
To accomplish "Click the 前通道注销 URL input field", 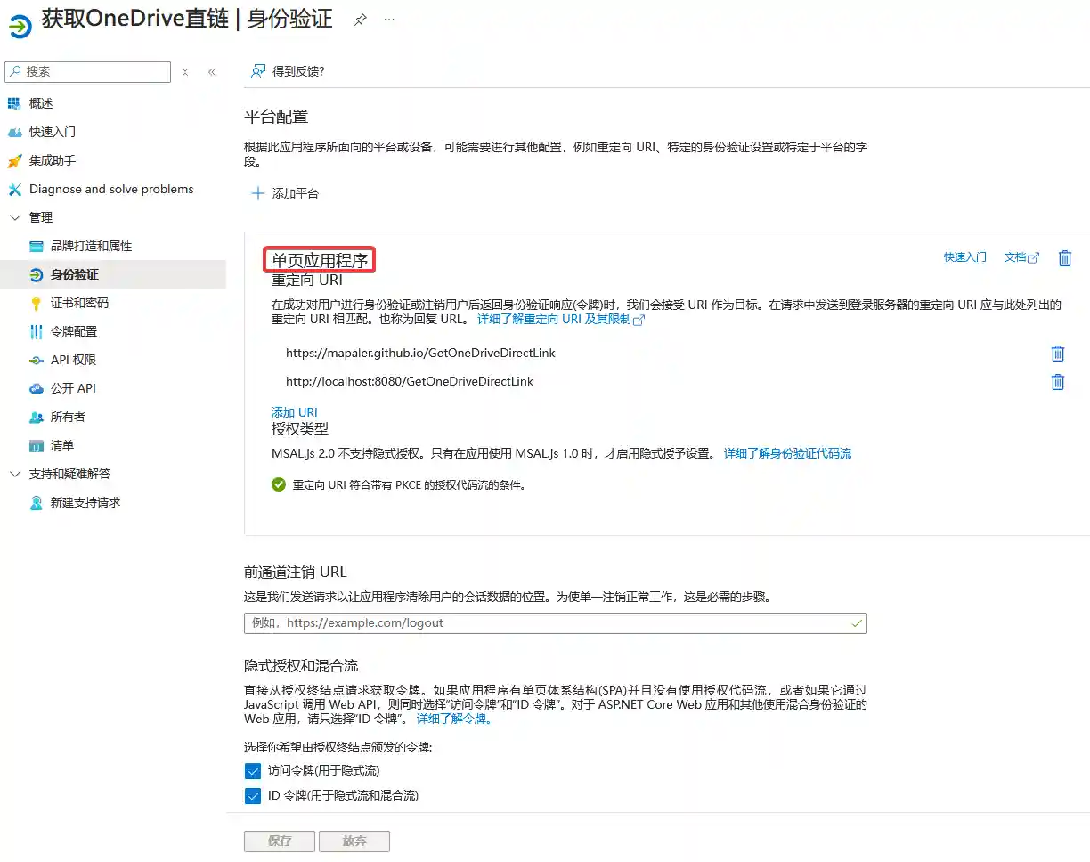I will [552, 623].
